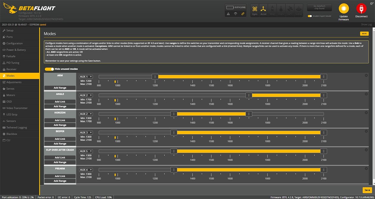The image size is (375, 199).
Task: Open the WIKI link button
Action: [x=364, y=34]
